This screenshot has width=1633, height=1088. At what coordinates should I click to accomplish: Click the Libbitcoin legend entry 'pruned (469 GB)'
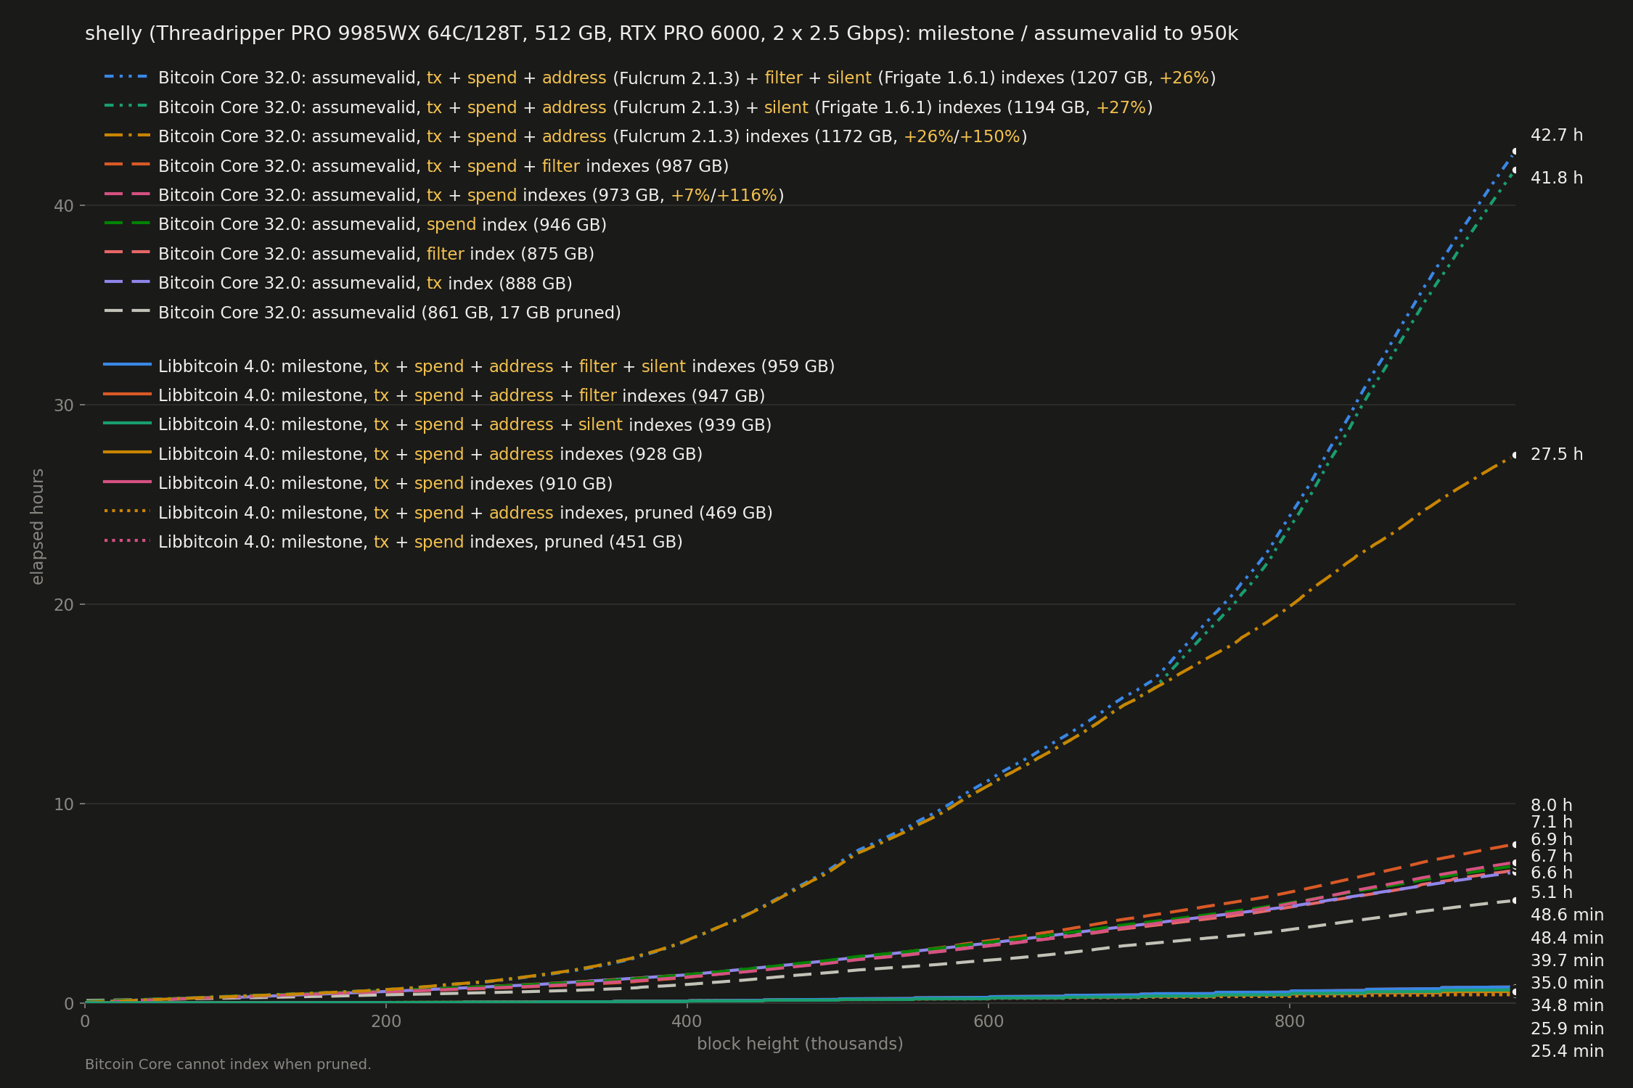[438, 513]
